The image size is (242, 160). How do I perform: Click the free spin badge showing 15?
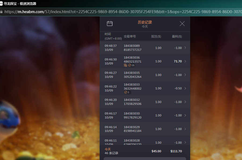point(131,65)
